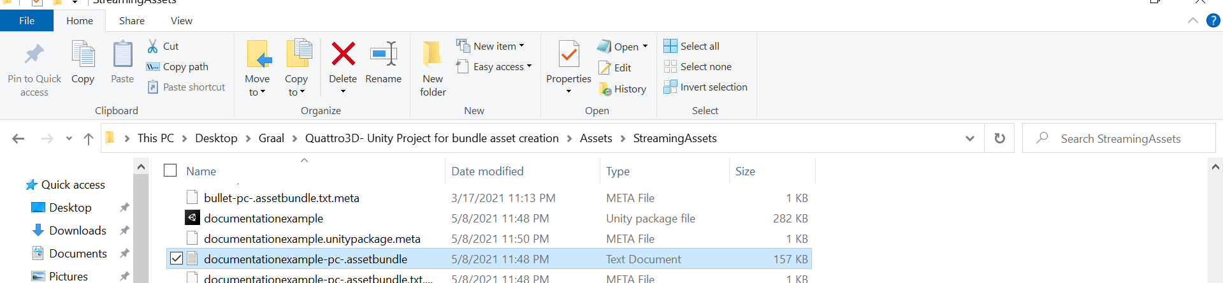
Task: Uncheck the documentationexample-pc-.assetbundle checkbox
Action: [x=177, y=259]
